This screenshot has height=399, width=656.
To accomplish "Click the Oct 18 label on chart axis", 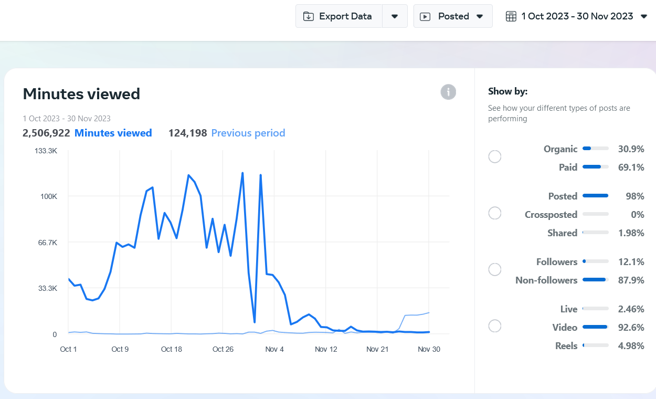I will click(172, 349).
